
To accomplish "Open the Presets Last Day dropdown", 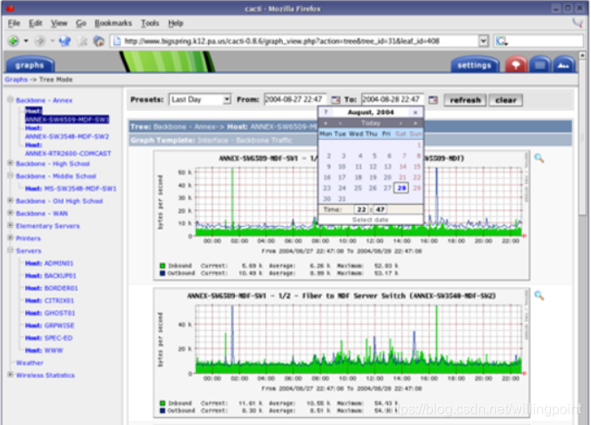I will 200,100.
